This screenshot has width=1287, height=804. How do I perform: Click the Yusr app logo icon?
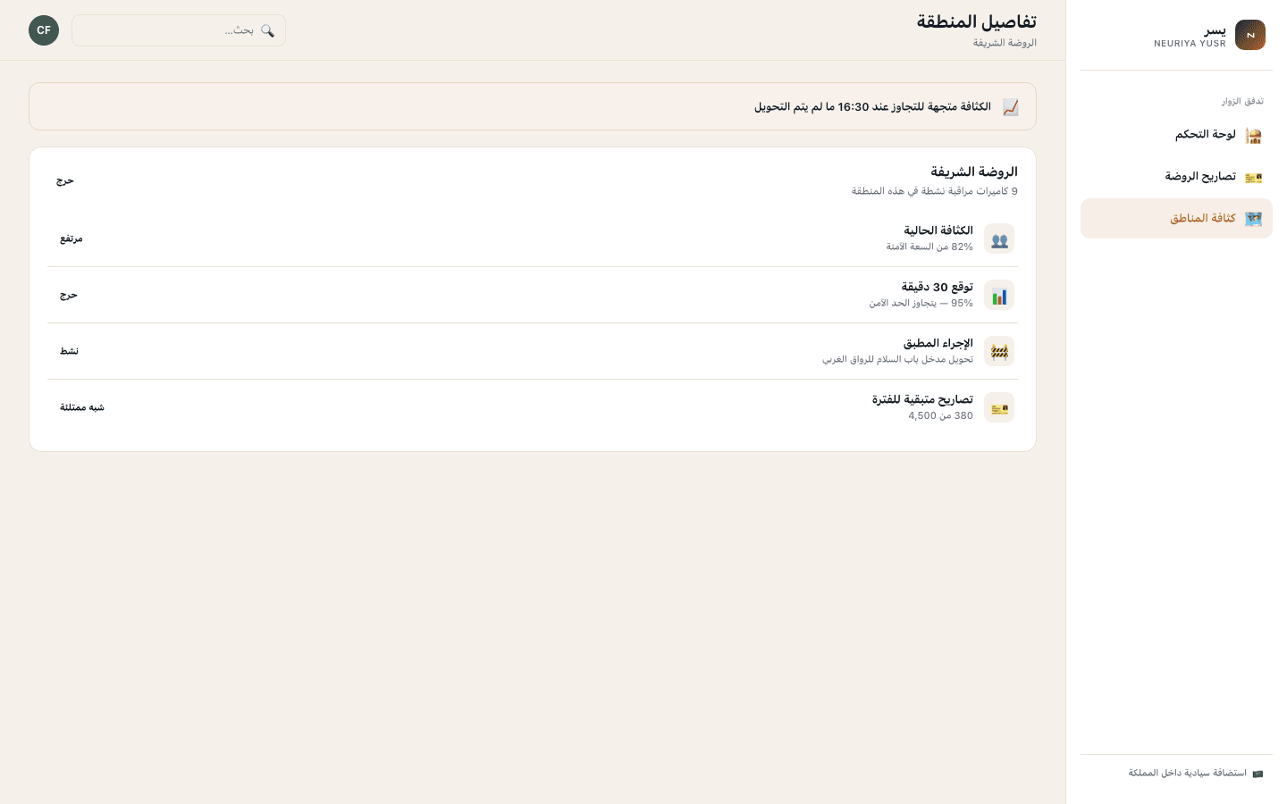(x=1250, y=35)
